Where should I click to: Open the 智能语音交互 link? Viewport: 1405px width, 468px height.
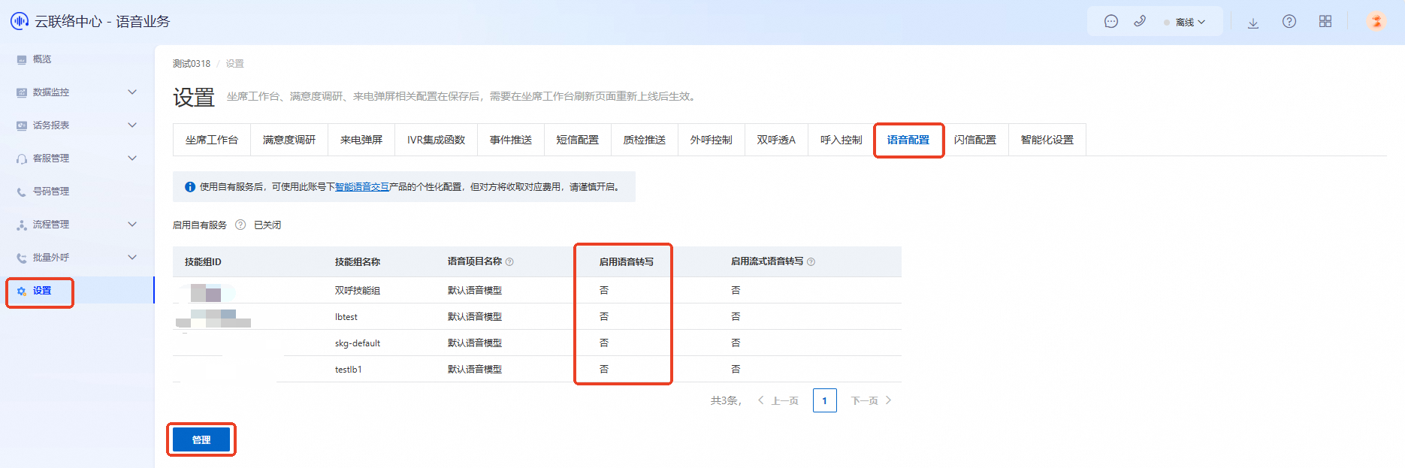tap(362, 187)
